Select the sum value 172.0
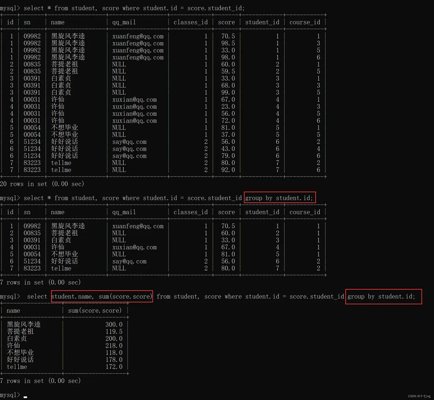The width and height of the screenshot is (434, 400). coord(114,367)
